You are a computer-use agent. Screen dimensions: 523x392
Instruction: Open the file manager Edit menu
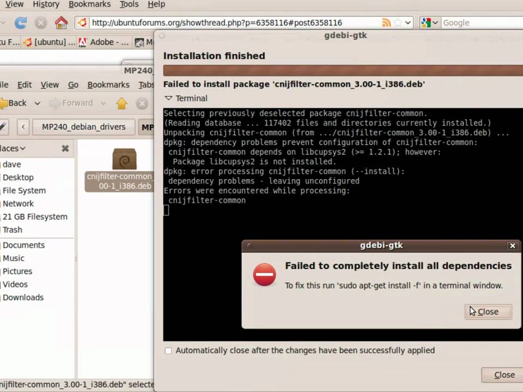point(25,85)
